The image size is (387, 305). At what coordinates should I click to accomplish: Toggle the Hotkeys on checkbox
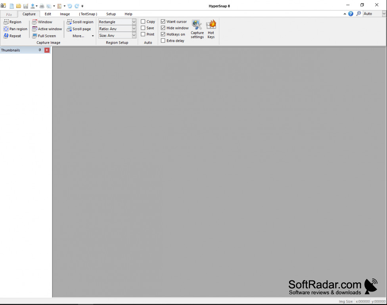coord(163,35)
